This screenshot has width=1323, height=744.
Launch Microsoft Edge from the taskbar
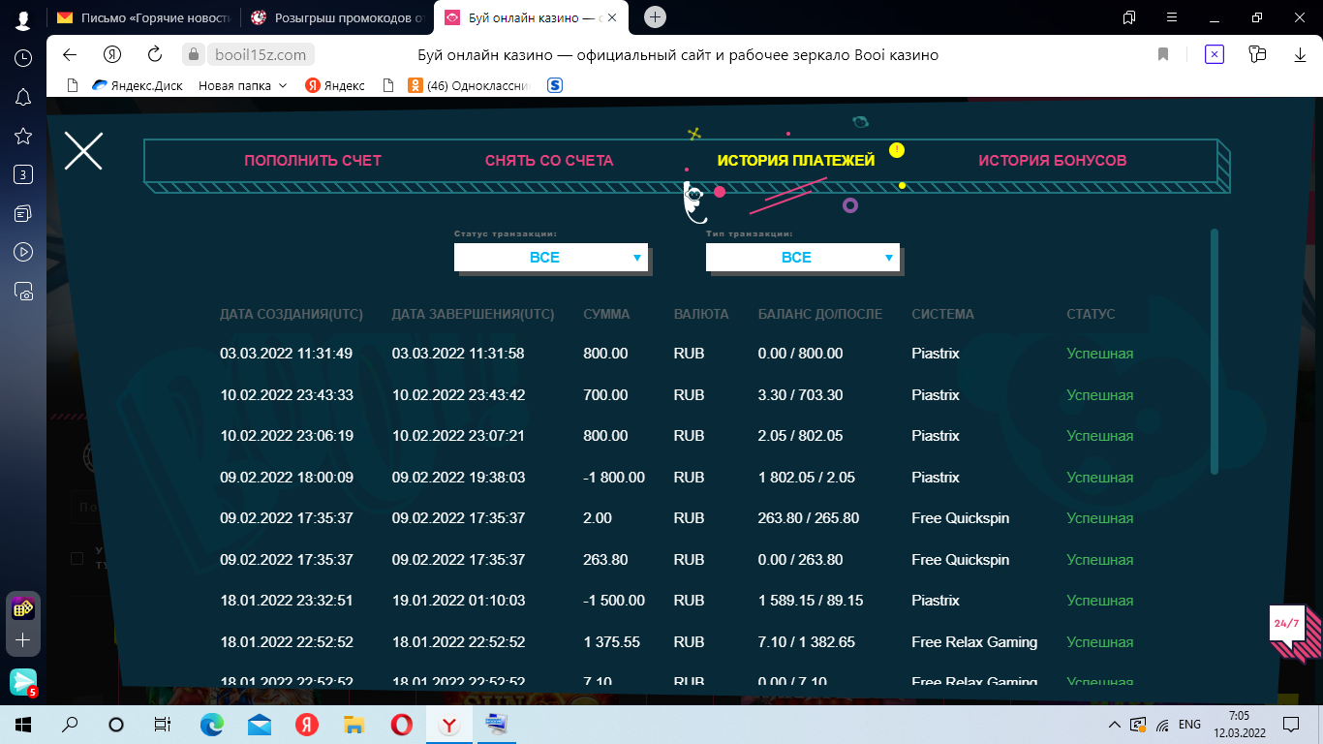(x=211, y=725)
